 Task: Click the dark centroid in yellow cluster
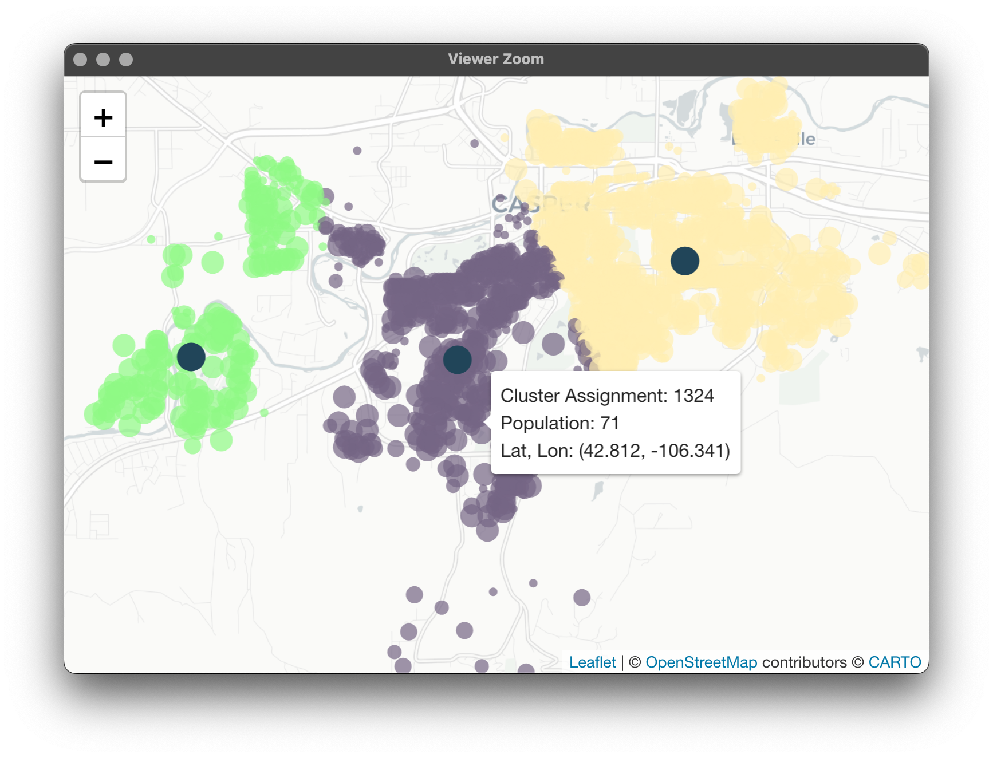[x=685, y=261]
